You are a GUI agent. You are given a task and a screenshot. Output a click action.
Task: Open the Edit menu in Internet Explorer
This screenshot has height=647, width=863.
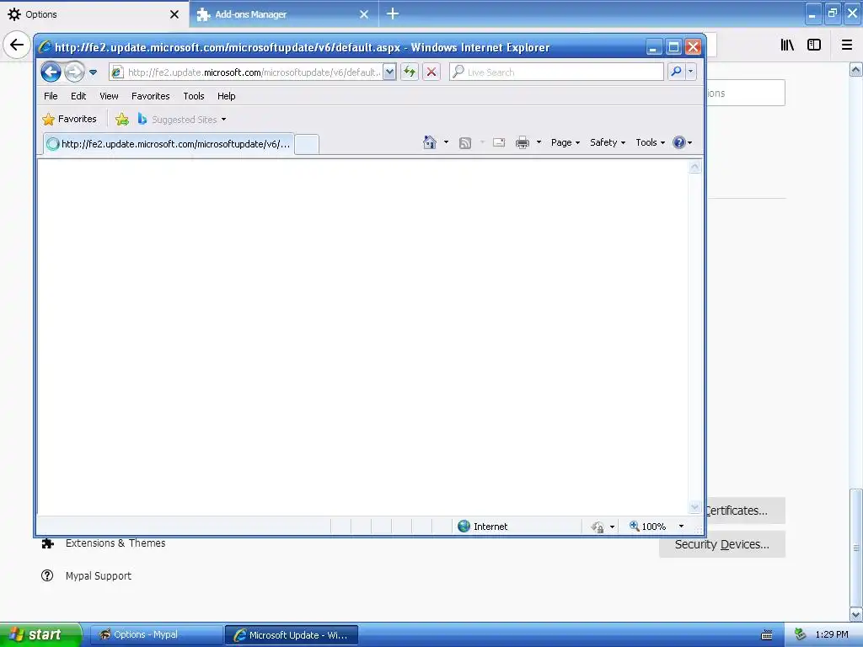click(x=78, y=96)
